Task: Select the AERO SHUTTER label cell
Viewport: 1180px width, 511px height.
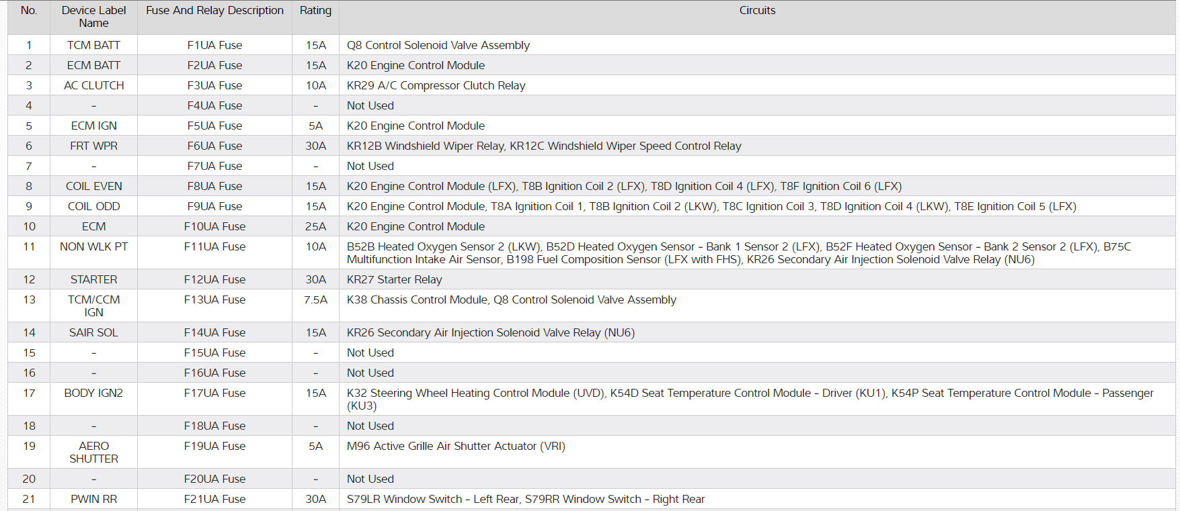Action: tap(93, 453)
